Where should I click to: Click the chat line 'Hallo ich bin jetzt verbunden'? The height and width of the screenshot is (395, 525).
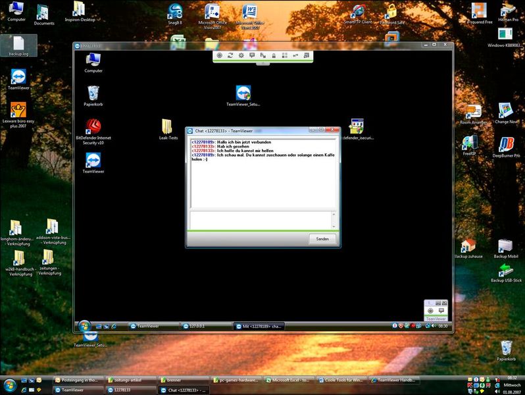(x=244, y=142)
